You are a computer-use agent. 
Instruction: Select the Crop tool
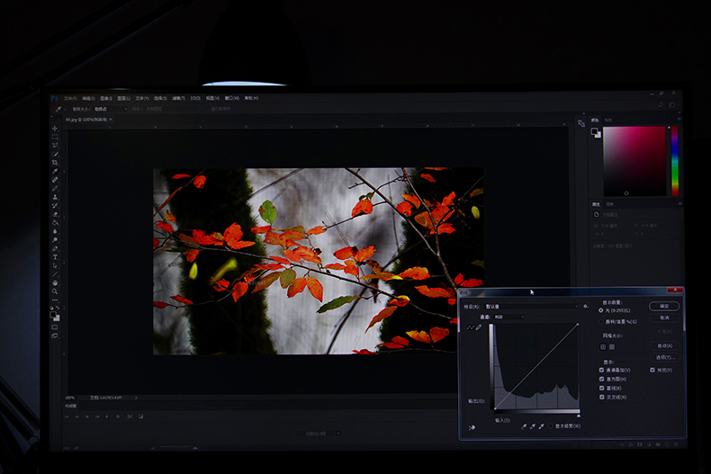pos(55,163)
